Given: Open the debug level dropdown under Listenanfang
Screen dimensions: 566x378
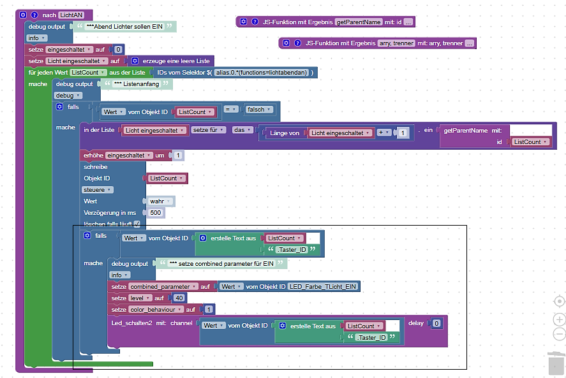Looking at the screenshot, I should [68, 96].
